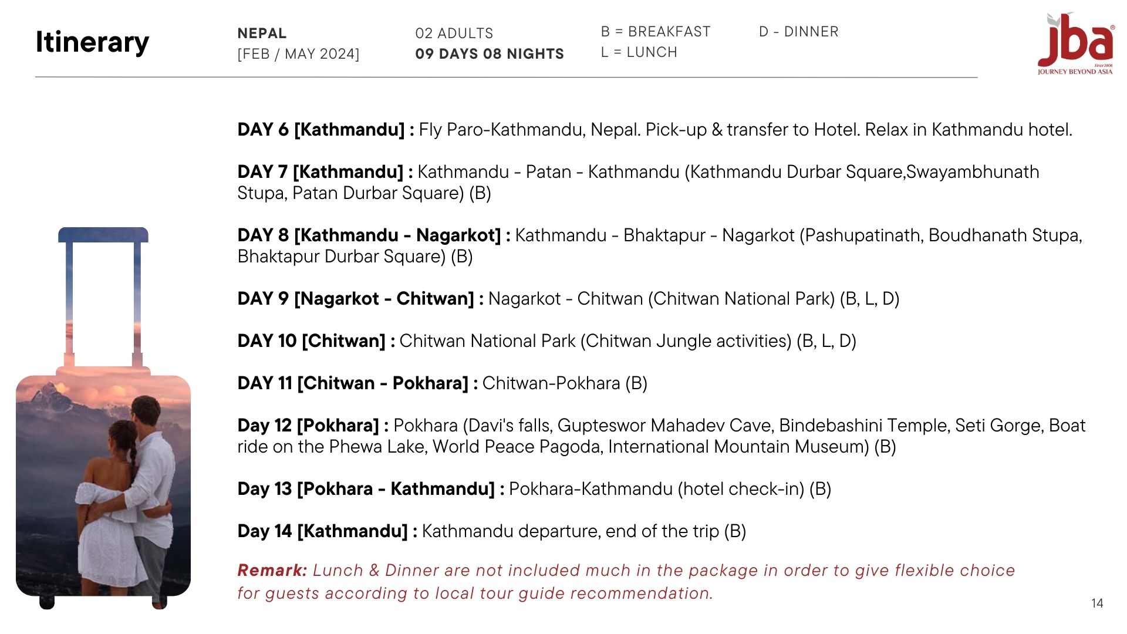Click the B = BREAKFAST legend
This screenshot has width=1127, height=634.
click(x=655, y=32)
